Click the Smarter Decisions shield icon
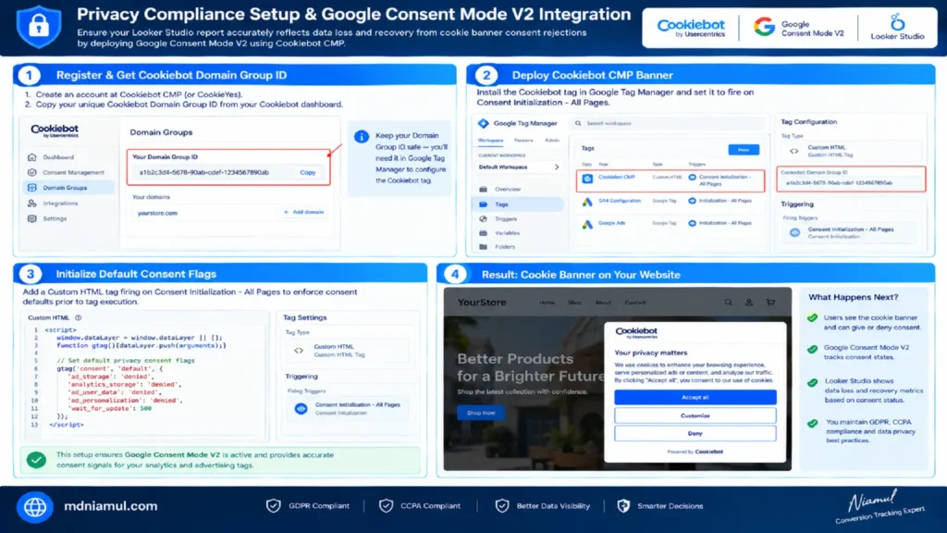 pos(623,506)
